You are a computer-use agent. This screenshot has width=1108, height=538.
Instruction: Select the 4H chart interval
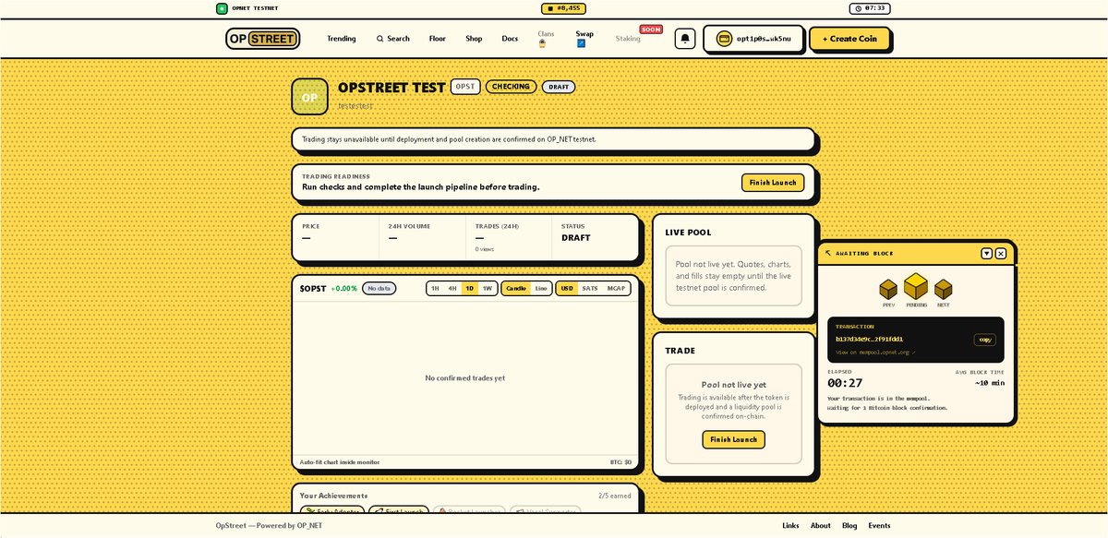tap(452, 288)
